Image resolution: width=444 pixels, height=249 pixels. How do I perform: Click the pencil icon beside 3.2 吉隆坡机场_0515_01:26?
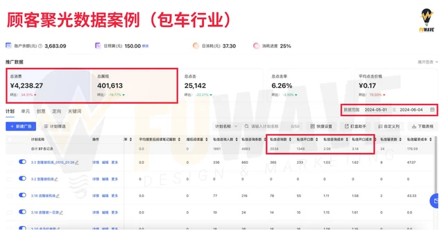pyautogui.click(x=77, y=163)
